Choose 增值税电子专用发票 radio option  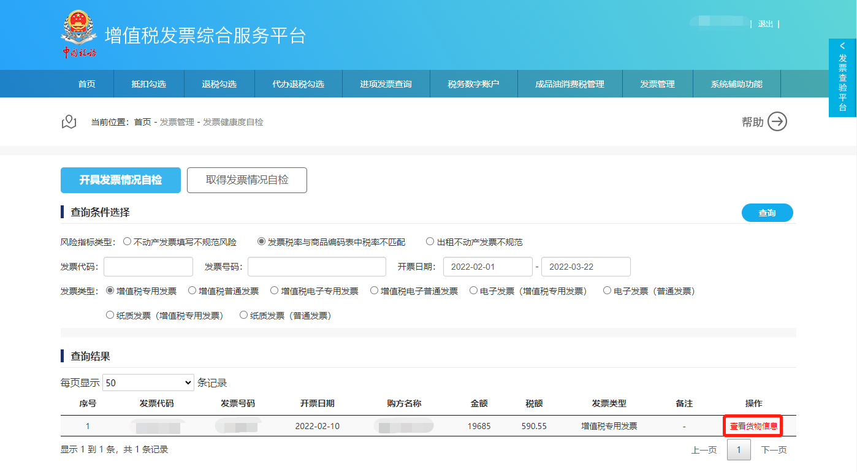coord(275,291)
